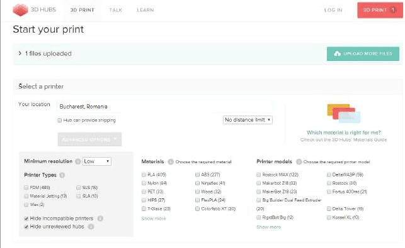The image size is (405, 248).
Task: Check the Fortus 400mc (21) printer model
Action: (x=329, y=191)
